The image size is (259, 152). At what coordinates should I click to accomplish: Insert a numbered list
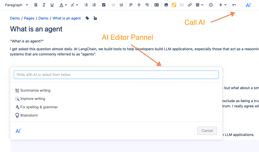94,5
